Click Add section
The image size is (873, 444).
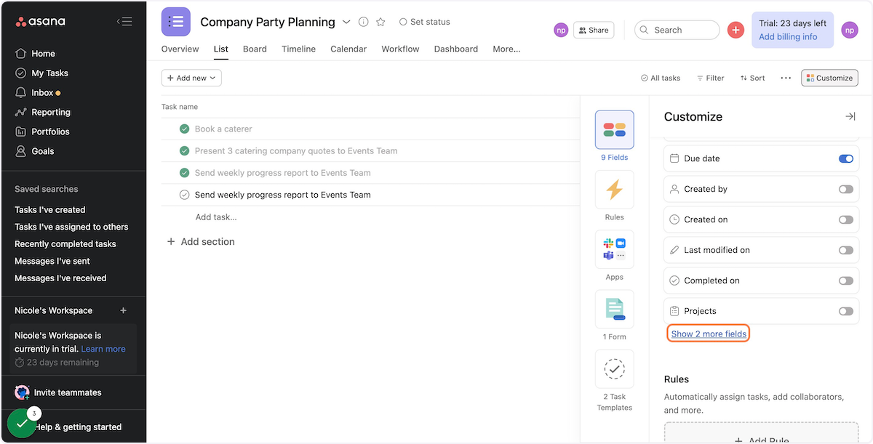(201, 241)
